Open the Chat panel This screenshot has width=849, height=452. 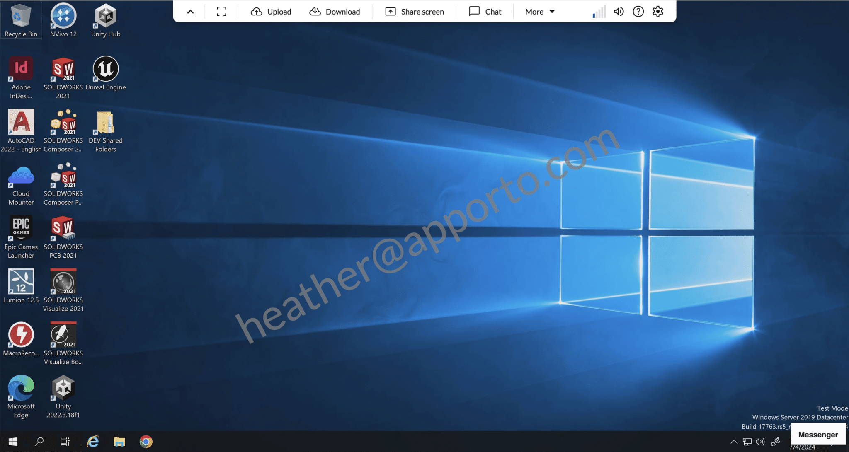tap(485, 11)
